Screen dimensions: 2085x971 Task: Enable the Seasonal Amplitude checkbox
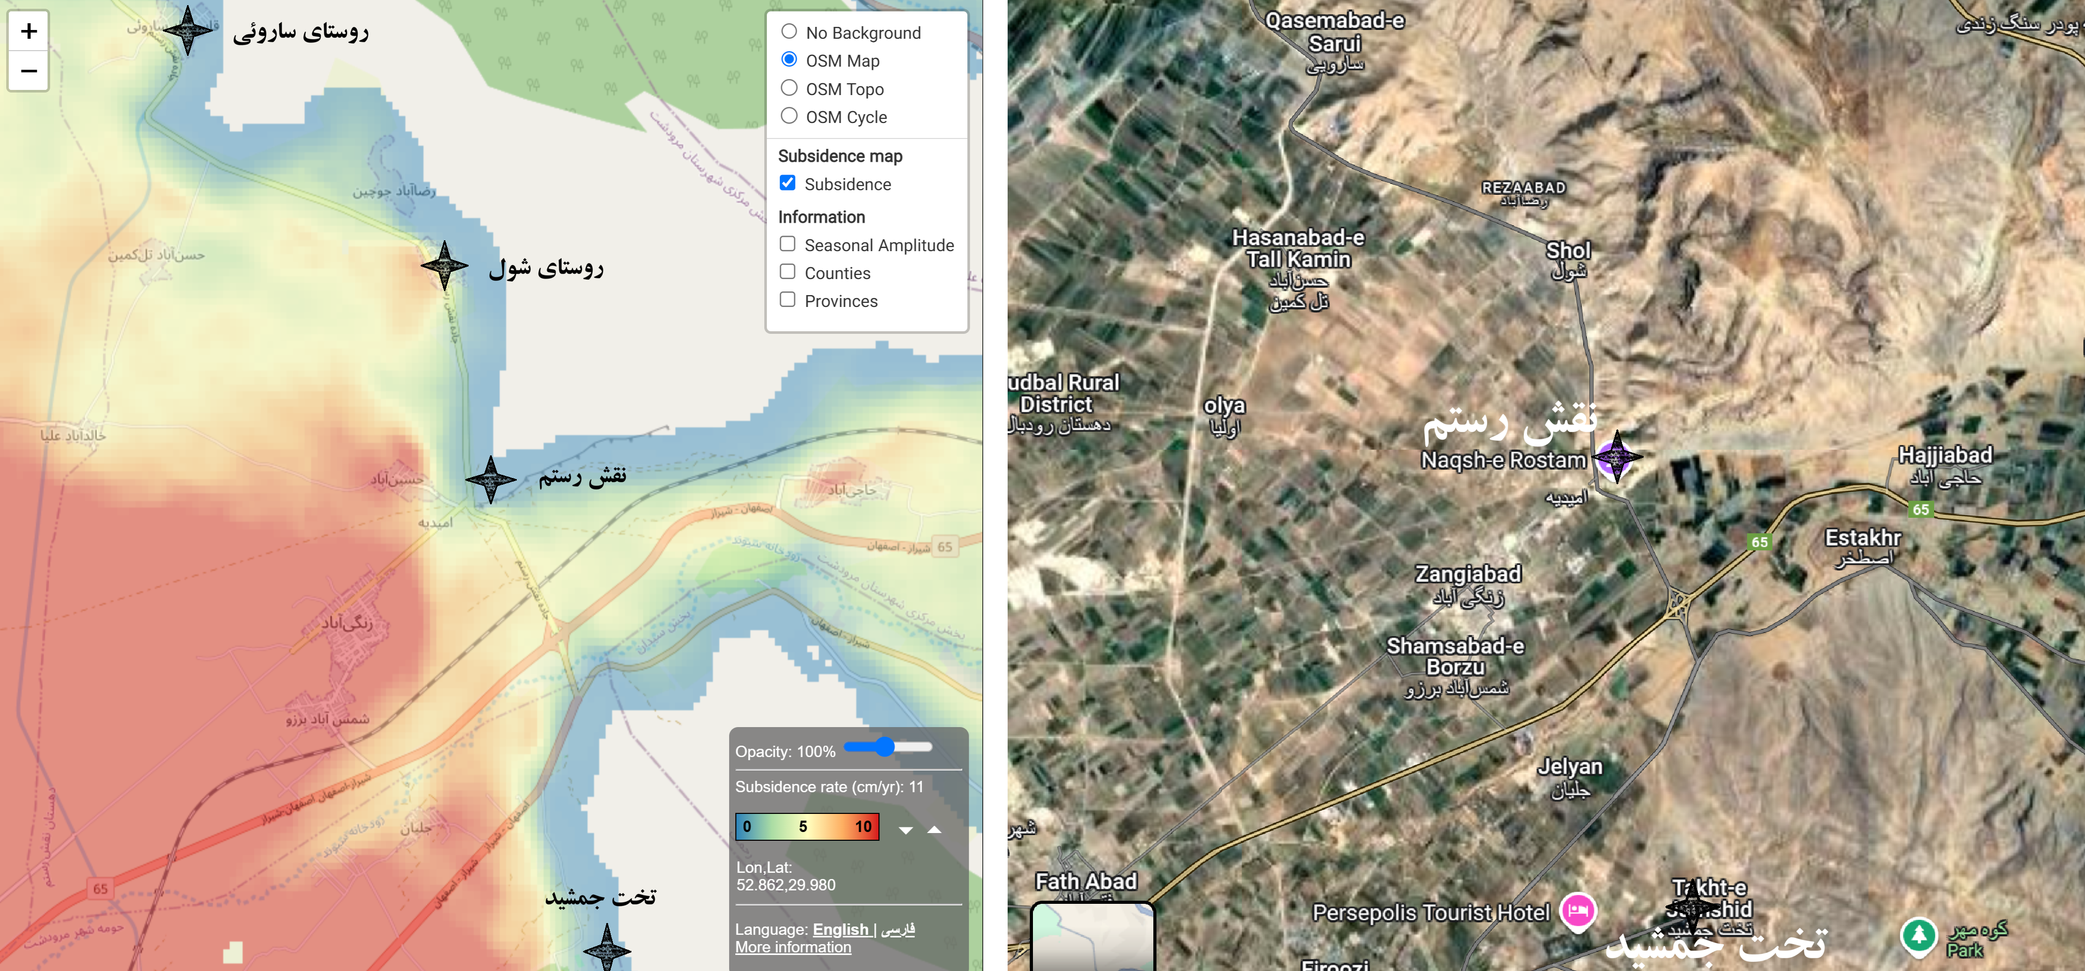[x=787, y=243]
